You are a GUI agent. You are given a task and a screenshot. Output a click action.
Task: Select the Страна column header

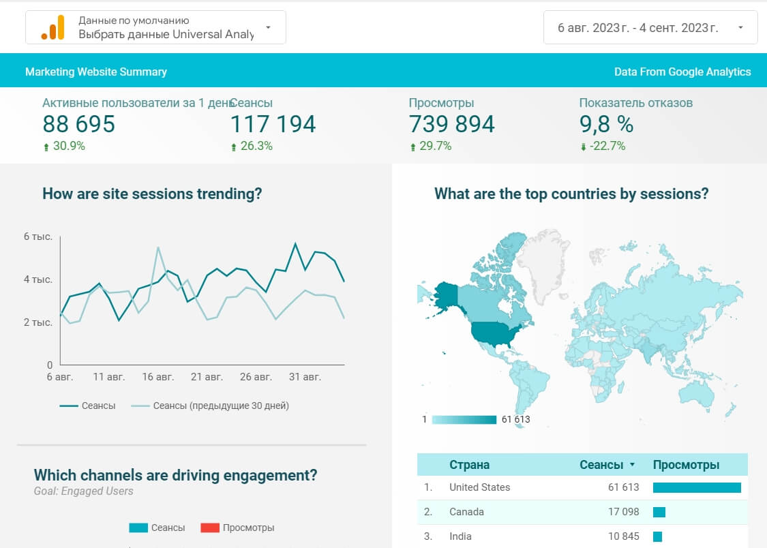click(x=469, y=464)
